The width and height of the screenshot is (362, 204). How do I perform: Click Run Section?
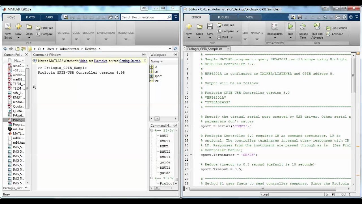click(x=337, y=28)
